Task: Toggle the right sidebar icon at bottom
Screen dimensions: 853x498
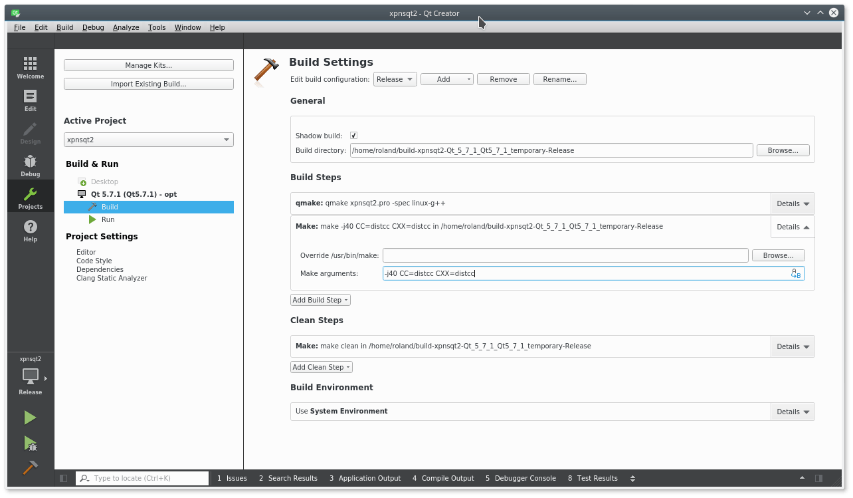Action: click(818, 478)
